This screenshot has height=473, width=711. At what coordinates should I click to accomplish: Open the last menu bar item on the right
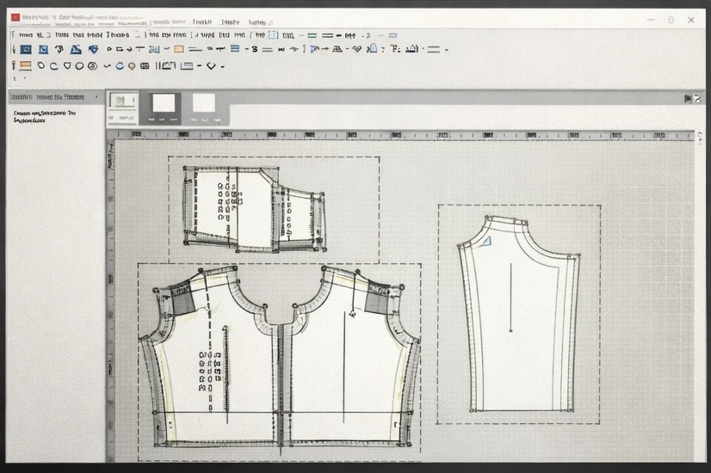point(257,22)
